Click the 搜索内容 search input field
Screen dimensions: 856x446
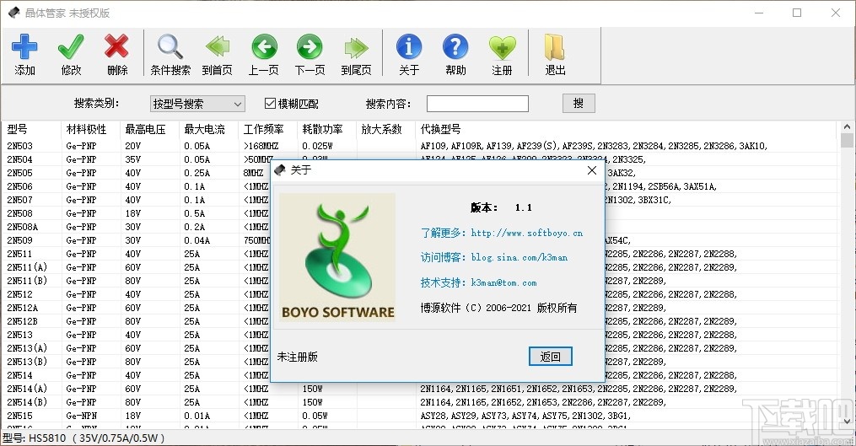click(477, 104)
